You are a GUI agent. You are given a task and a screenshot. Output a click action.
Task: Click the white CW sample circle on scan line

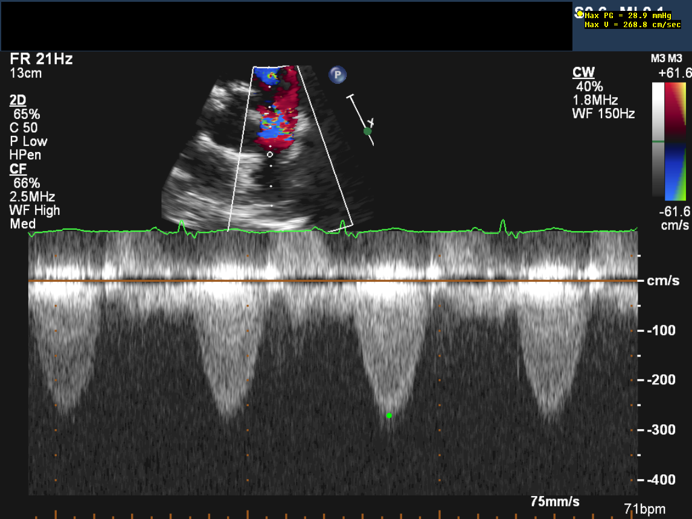[270, 154]
